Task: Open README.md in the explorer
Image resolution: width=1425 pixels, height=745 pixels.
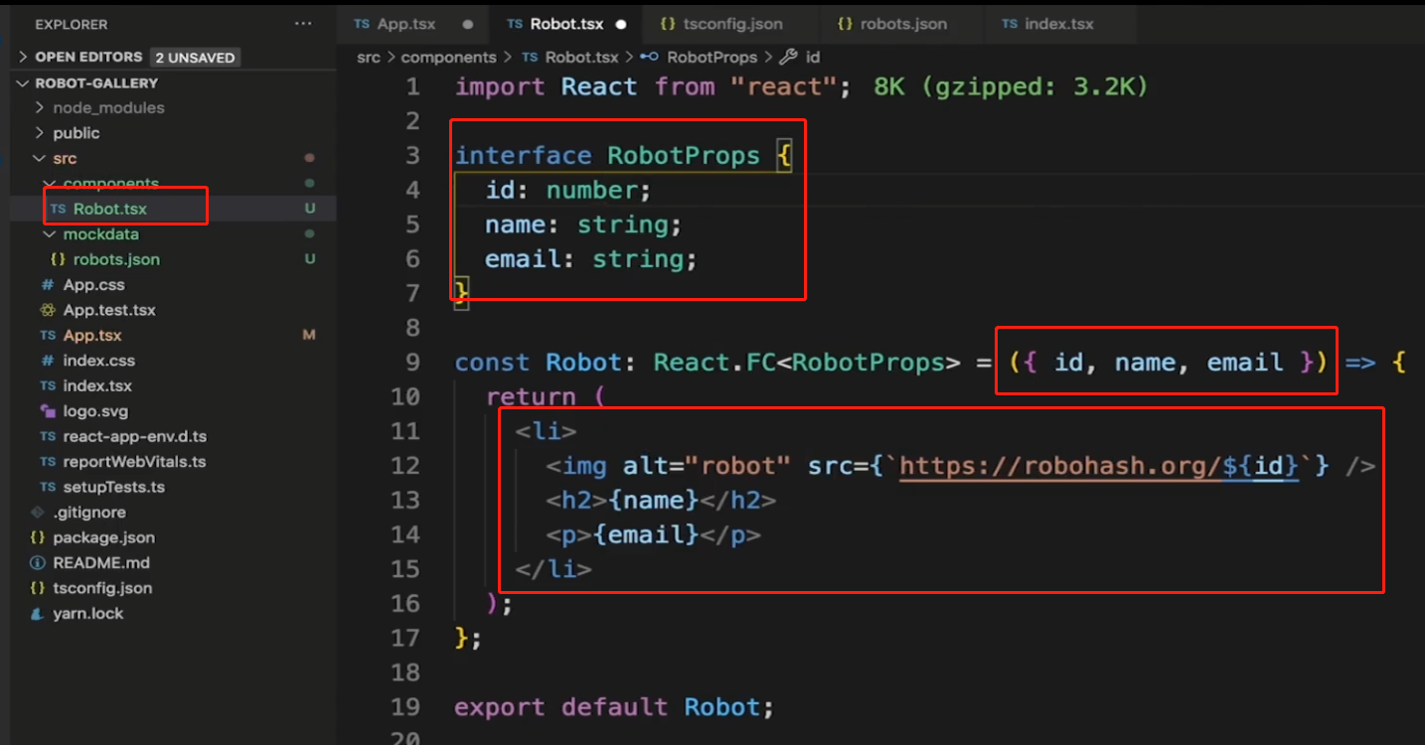Action: (101, 562)
